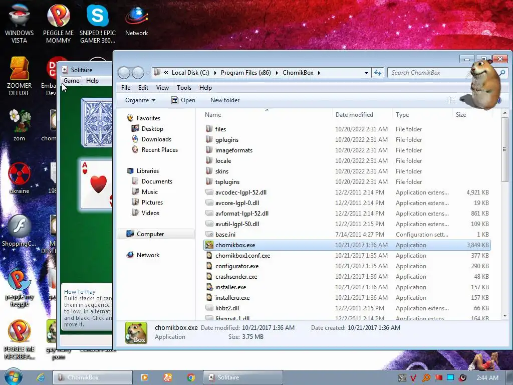Click the Back navigation arrow in Explorer
Screen dimensions: 513x385
(124, 73)
